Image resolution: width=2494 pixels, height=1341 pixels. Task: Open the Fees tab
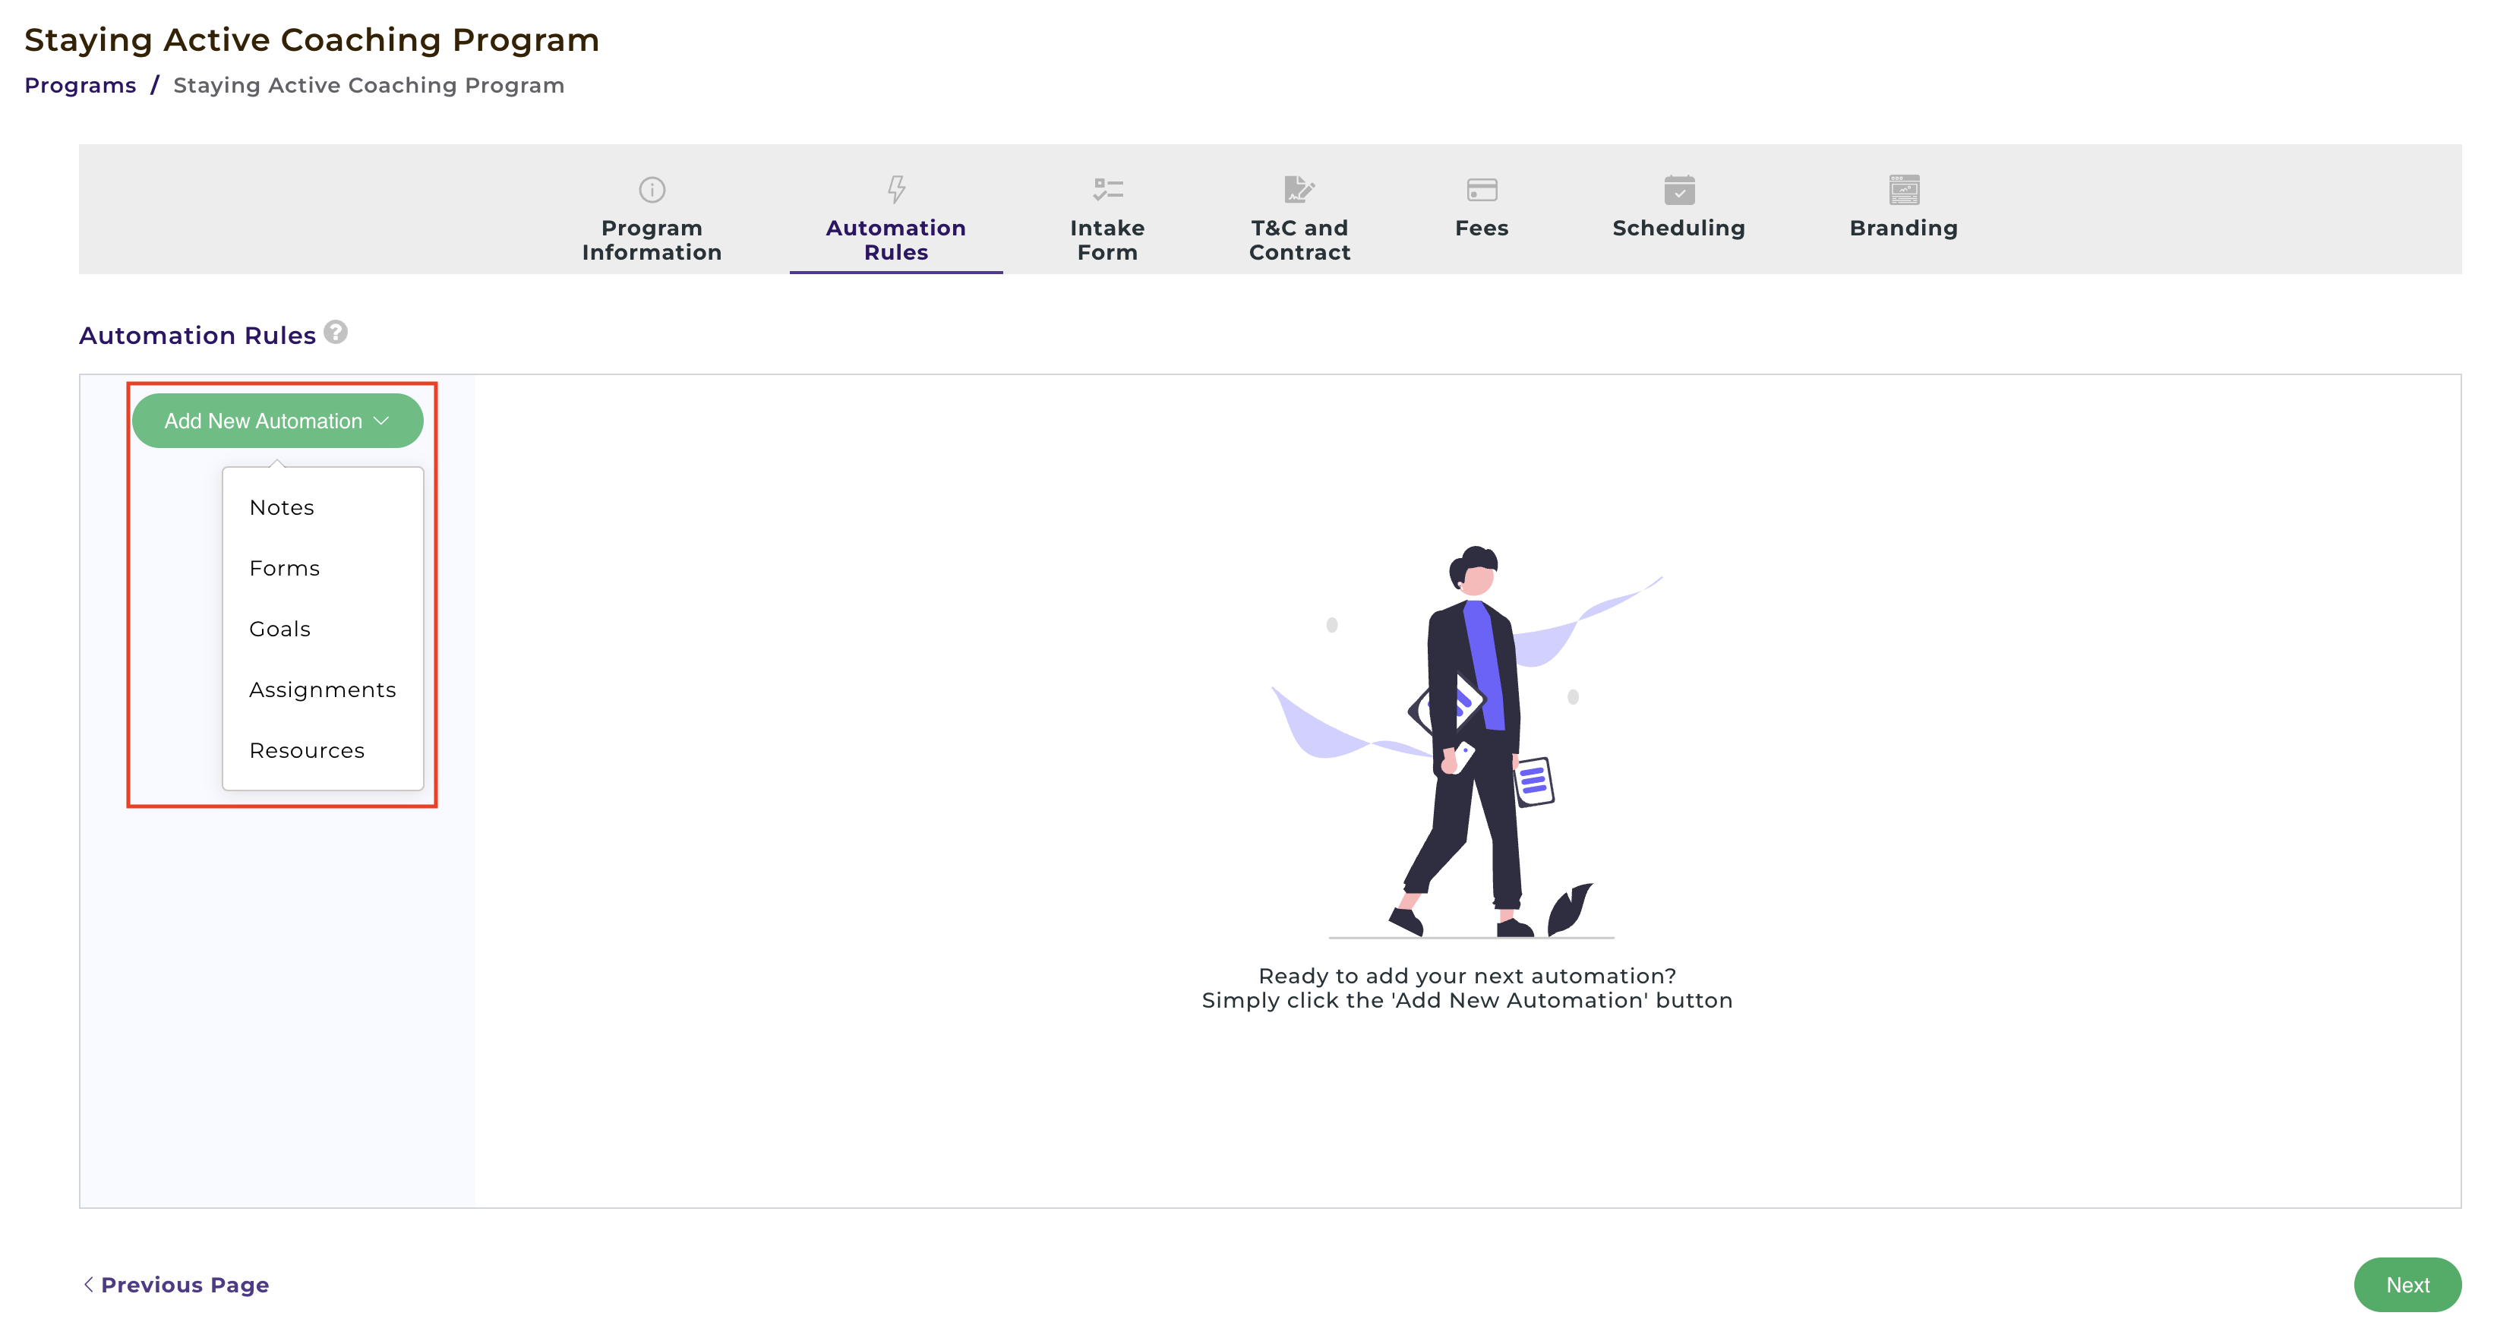coord(1482,228)
